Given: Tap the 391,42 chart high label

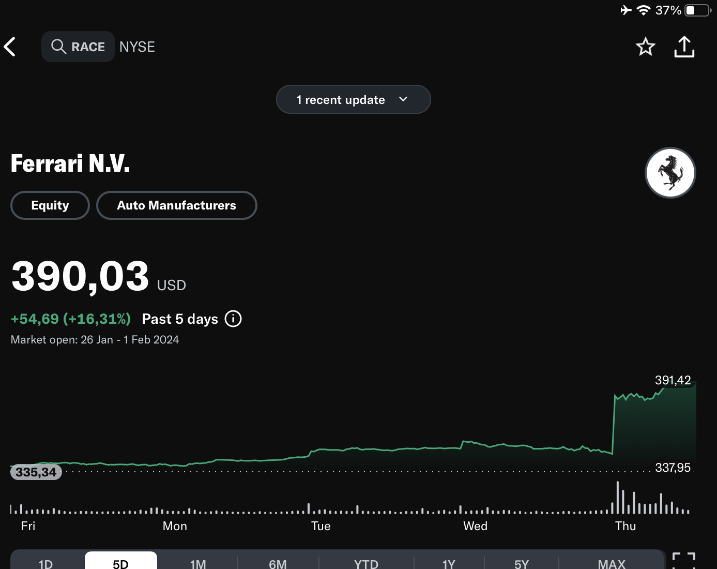Looking at the screenshot, I should click(673, 380).
